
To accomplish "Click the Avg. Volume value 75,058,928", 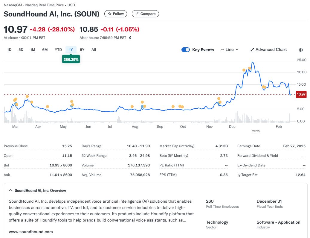I will tap(140, 175).
